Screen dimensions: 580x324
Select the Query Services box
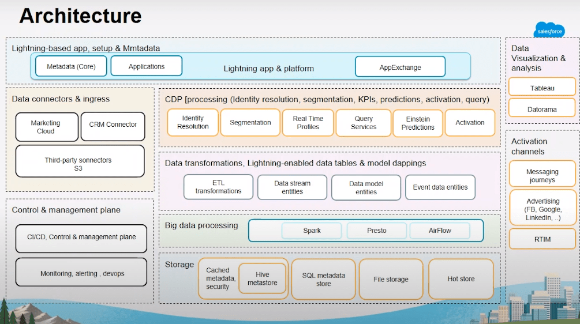pos(364,123)
